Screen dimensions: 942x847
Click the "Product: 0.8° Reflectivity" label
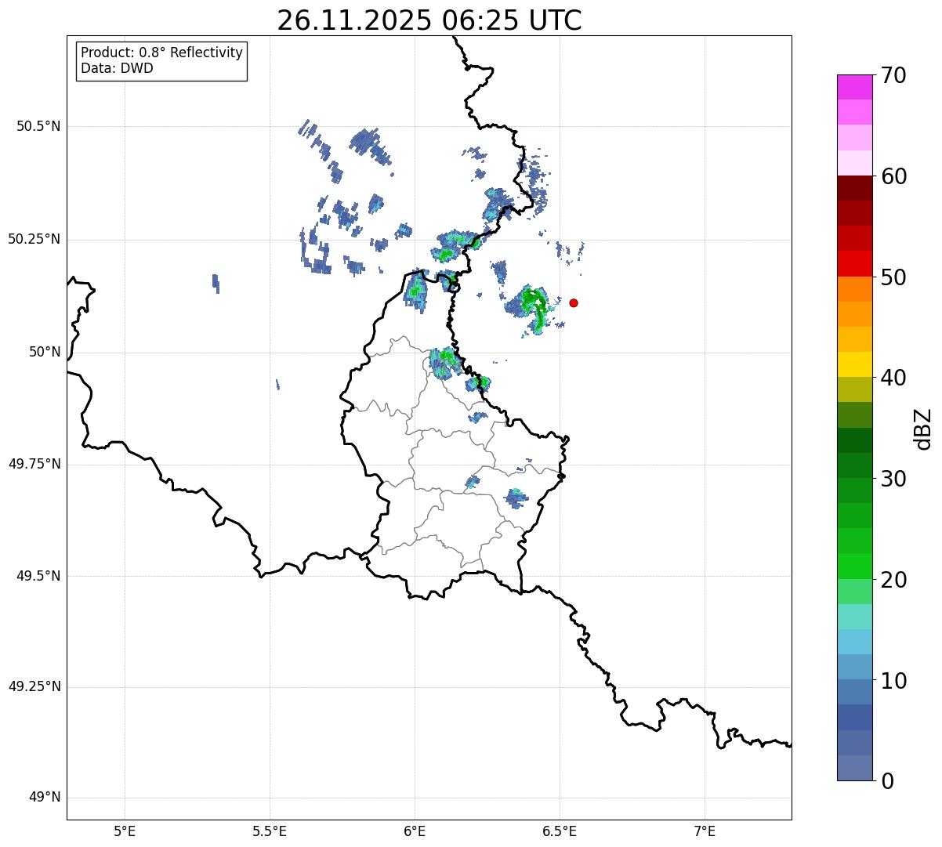(162, 52)
